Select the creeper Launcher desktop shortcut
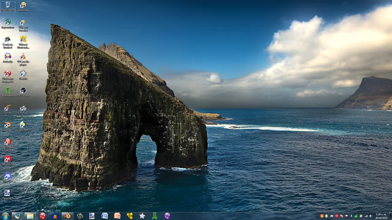392x220 pixels. 8,92
